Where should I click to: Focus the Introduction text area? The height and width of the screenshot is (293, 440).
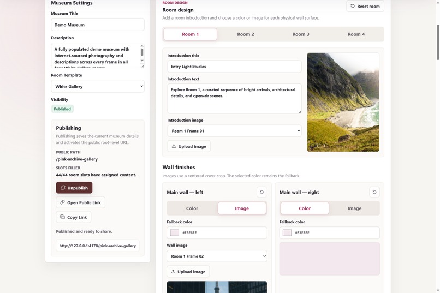(x=234, y=99)
